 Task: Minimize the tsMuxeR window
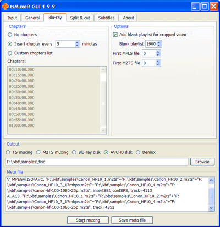click(195, 7)
